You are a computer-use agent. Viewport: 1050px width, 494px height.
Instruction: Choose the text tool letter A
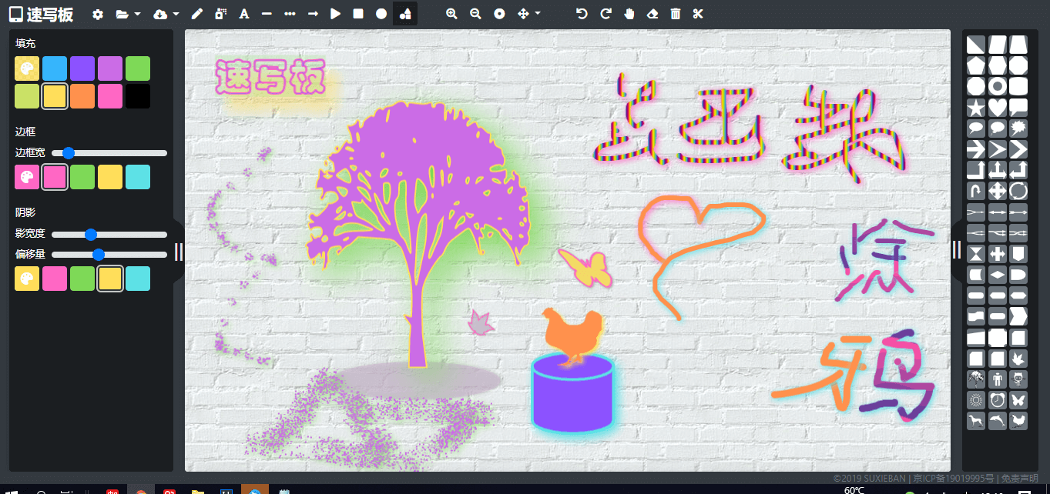244,14
